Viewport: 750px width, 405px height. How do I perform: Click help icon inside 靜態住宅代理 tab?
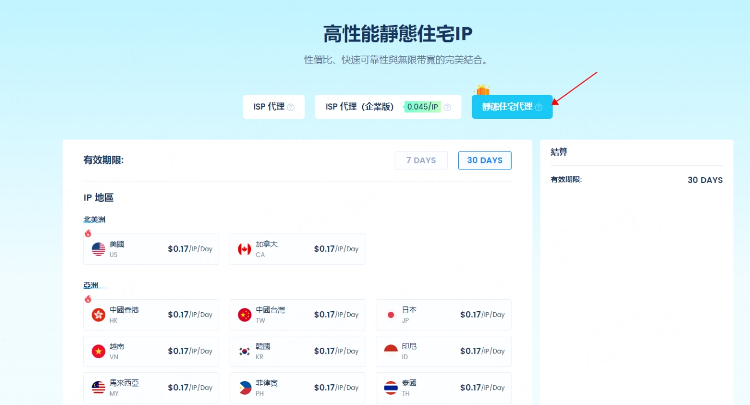538,107
